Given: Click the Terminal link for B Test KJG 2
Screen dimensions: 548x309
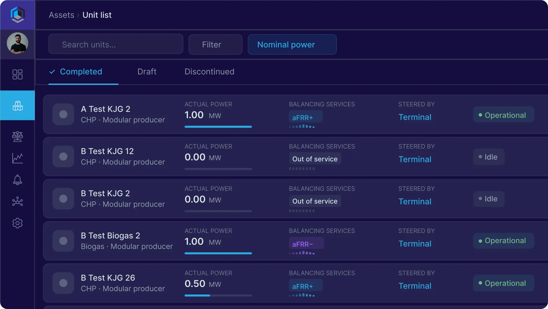Looking at the screenshot, I should [415, 201].
